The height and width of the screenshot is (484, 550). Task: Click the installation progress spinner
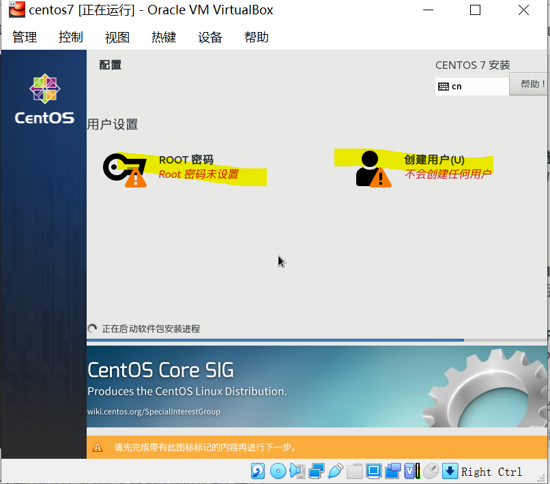(92, 329)
